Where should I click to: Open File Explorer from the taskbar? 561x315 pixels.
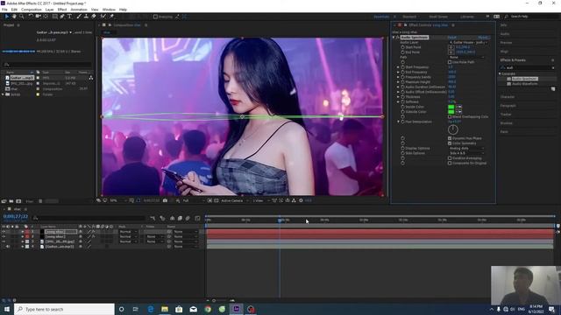pyautogui.click(x=165, y=309)
